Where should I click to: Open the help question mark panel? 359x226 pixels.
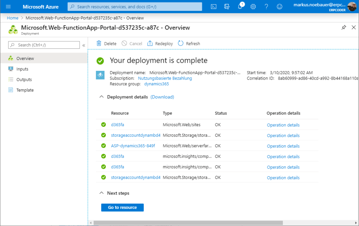[266, 6]
